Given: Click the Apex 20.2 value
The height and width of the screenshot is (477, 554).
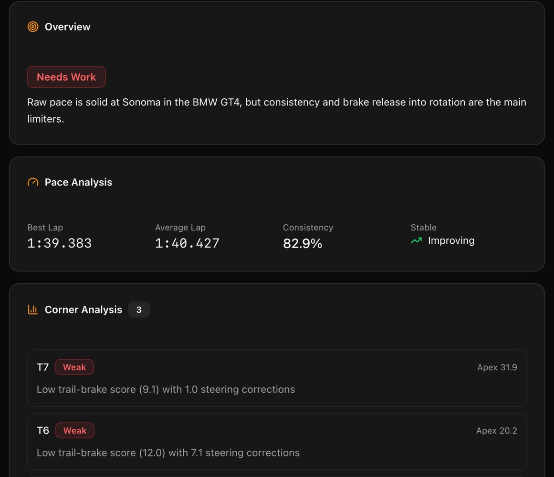Looking at the screenshot, I should point(496,430).
